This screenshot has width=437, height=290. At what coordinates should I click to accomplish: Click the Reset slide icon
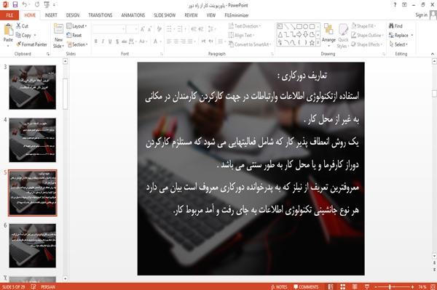(69, 35)
